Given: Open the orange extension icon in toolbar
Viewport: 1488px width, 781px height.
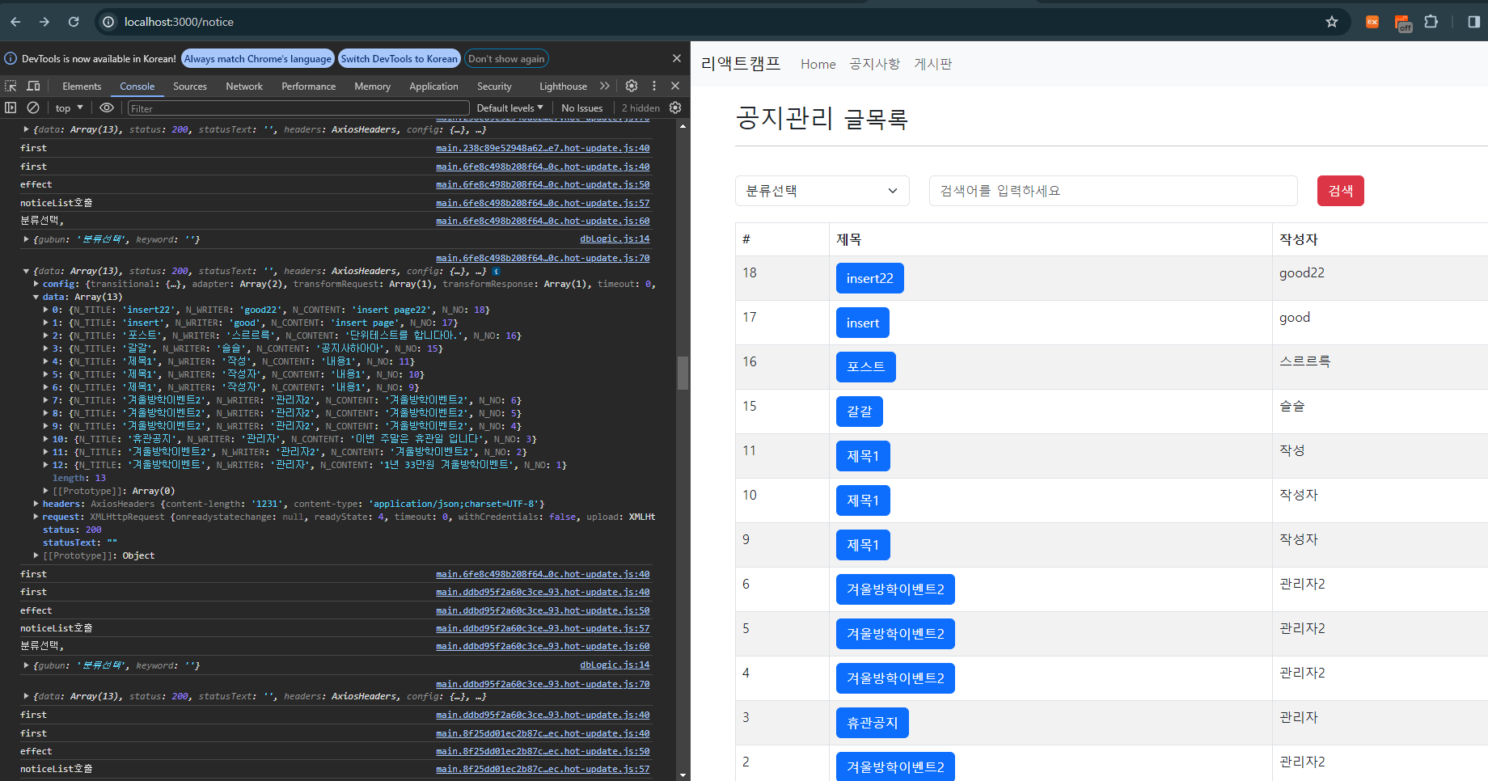Looking at the screenshot, I should 1372,22.
